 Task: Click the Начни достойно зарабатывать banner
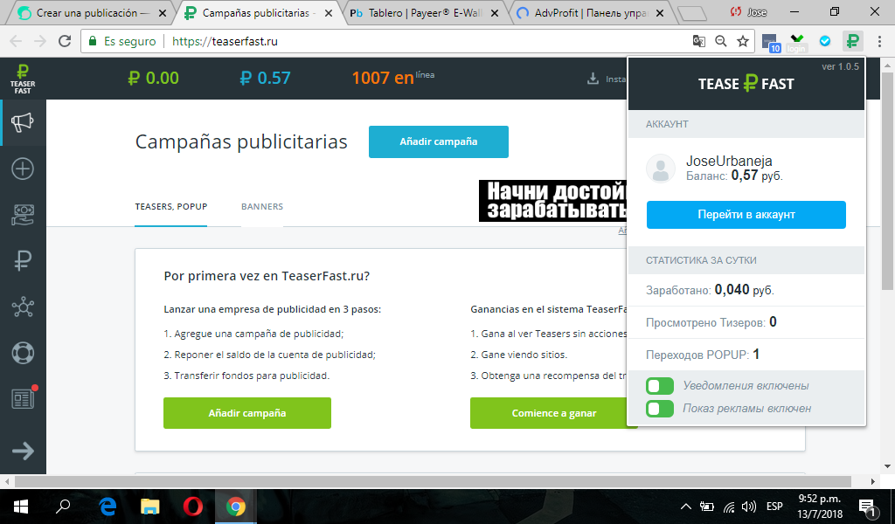(553, 201)
